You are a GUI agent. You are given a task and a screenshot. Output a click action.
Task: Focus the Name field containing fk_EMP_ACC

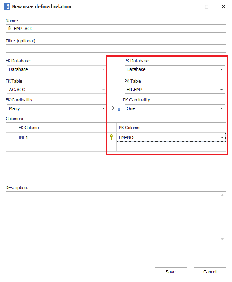coord(116,29)
